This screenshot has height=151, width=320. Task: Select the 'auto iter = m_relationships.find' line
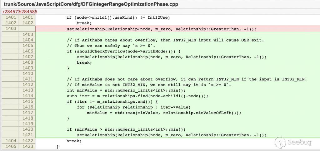[x=137, y=96]
